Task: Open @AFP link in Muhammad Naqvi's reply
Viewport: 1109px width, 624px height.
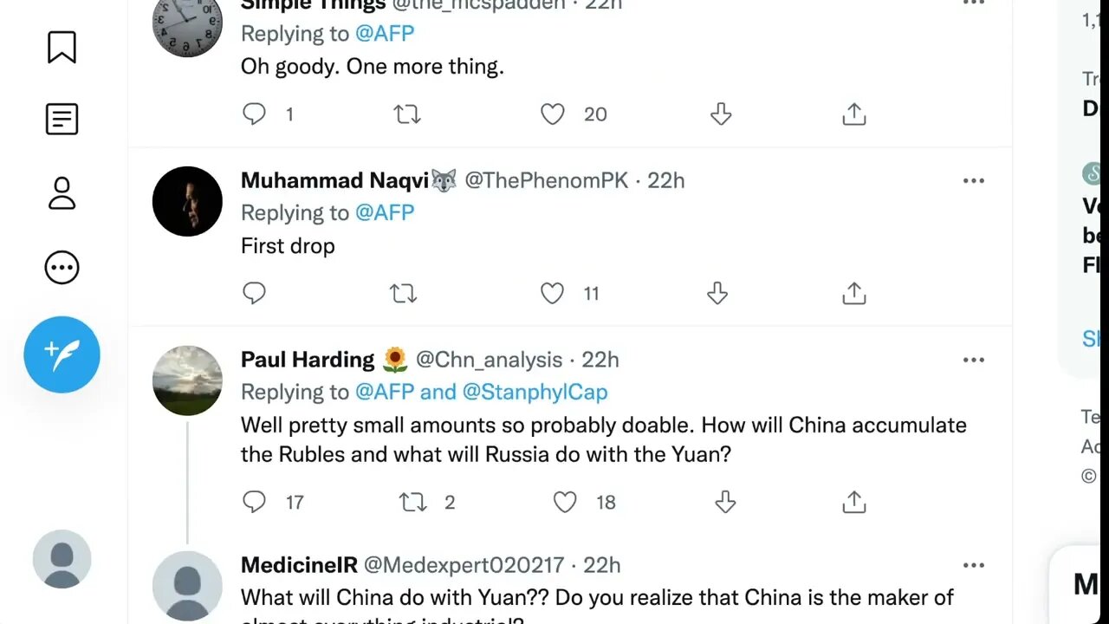Action: [385, 212]
